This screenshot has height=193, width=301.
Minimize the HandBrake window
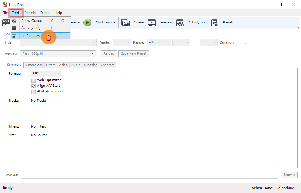tap(266, 5)
